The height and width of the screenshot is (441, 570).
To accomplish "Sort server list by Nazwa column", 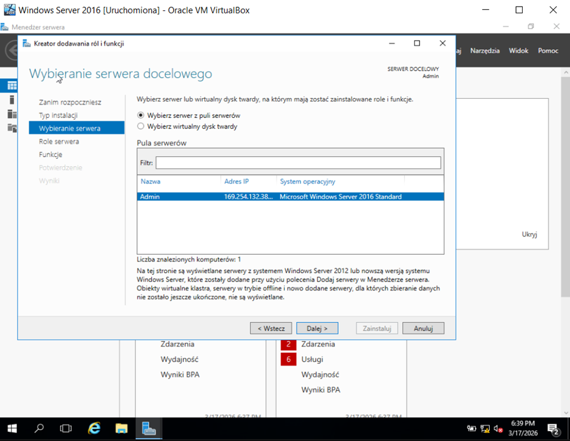I will click(151, 181).
